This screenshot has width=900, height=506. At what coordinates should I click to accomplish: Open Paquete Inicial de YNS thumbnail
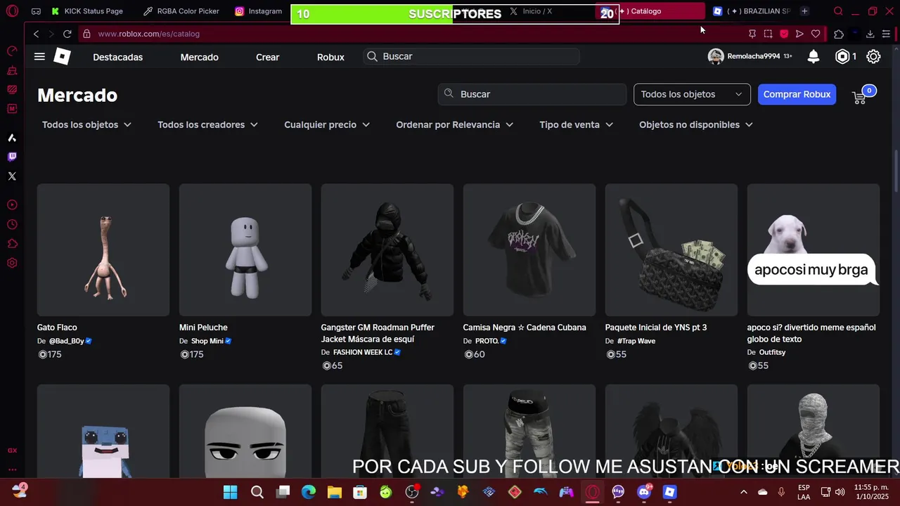(x=671, y=250)
